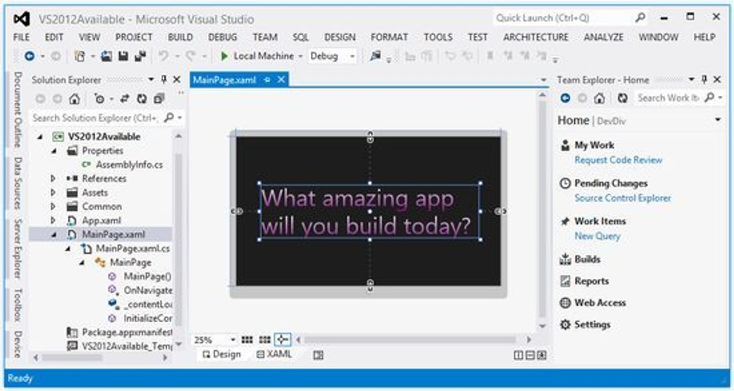Open the TOOLS menu

(x=438, y=37)
